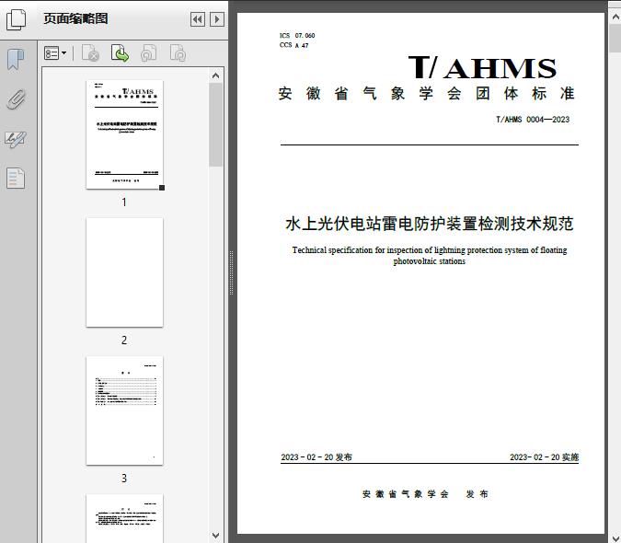
Task: Click the delete pages toolbar icon
Action: 90,53
